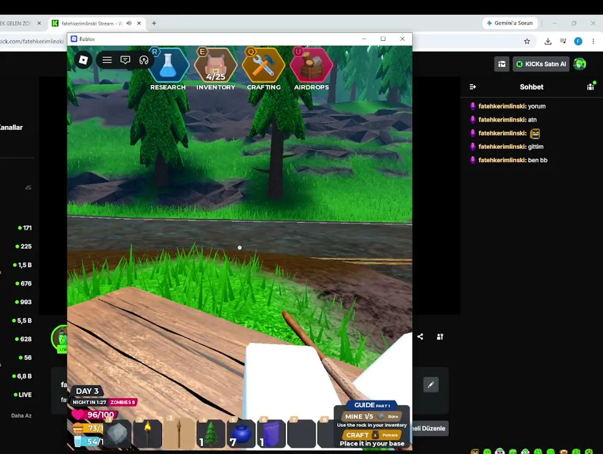Screen dimensions: 603x454
Task: Open the Chrome downloads icon
Action: pos(548,41)
